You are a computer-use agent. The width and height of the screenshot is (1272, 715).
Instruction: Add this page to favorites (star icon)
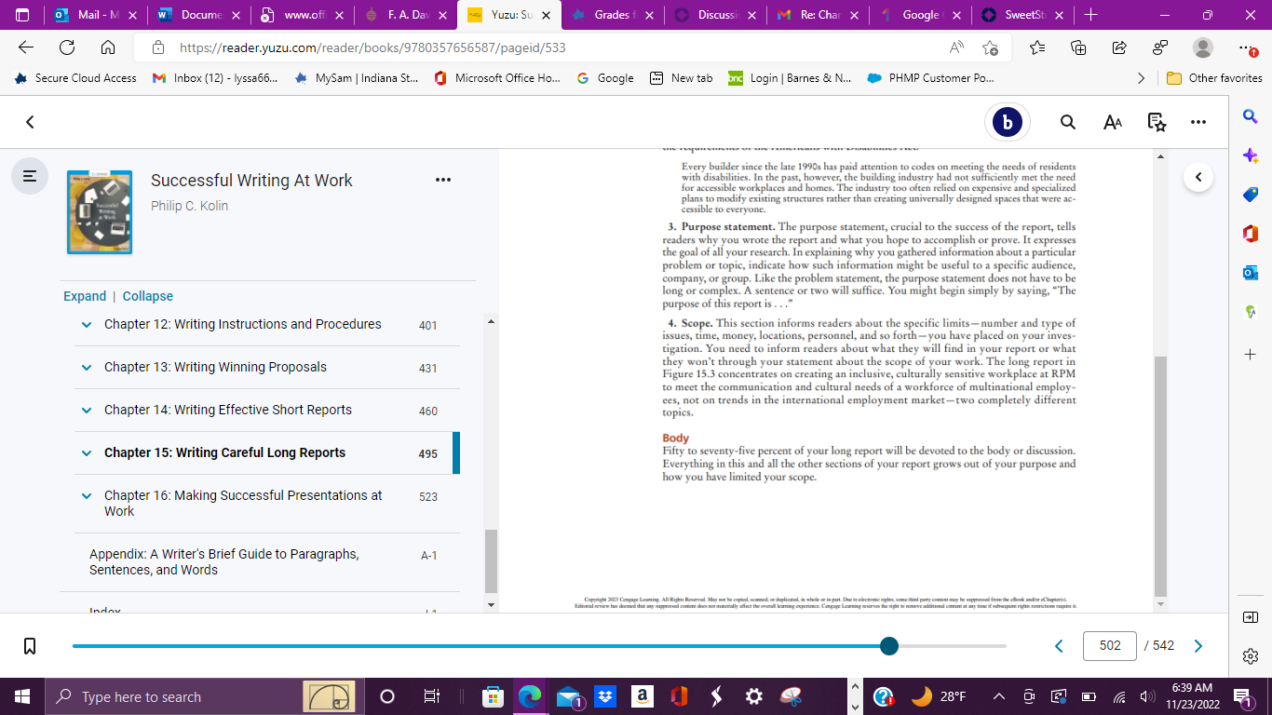tap(990, 47)
